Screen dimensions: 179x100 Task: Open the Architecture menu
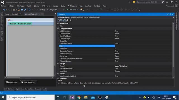(72, 6)
